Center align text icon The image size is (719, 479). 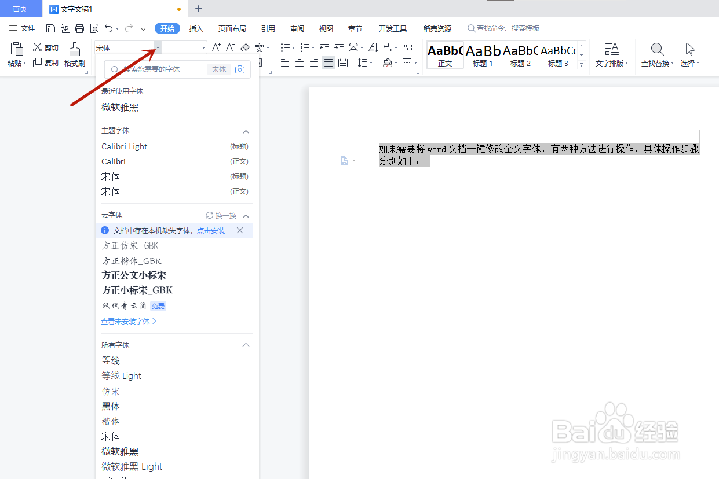(300, 62)
